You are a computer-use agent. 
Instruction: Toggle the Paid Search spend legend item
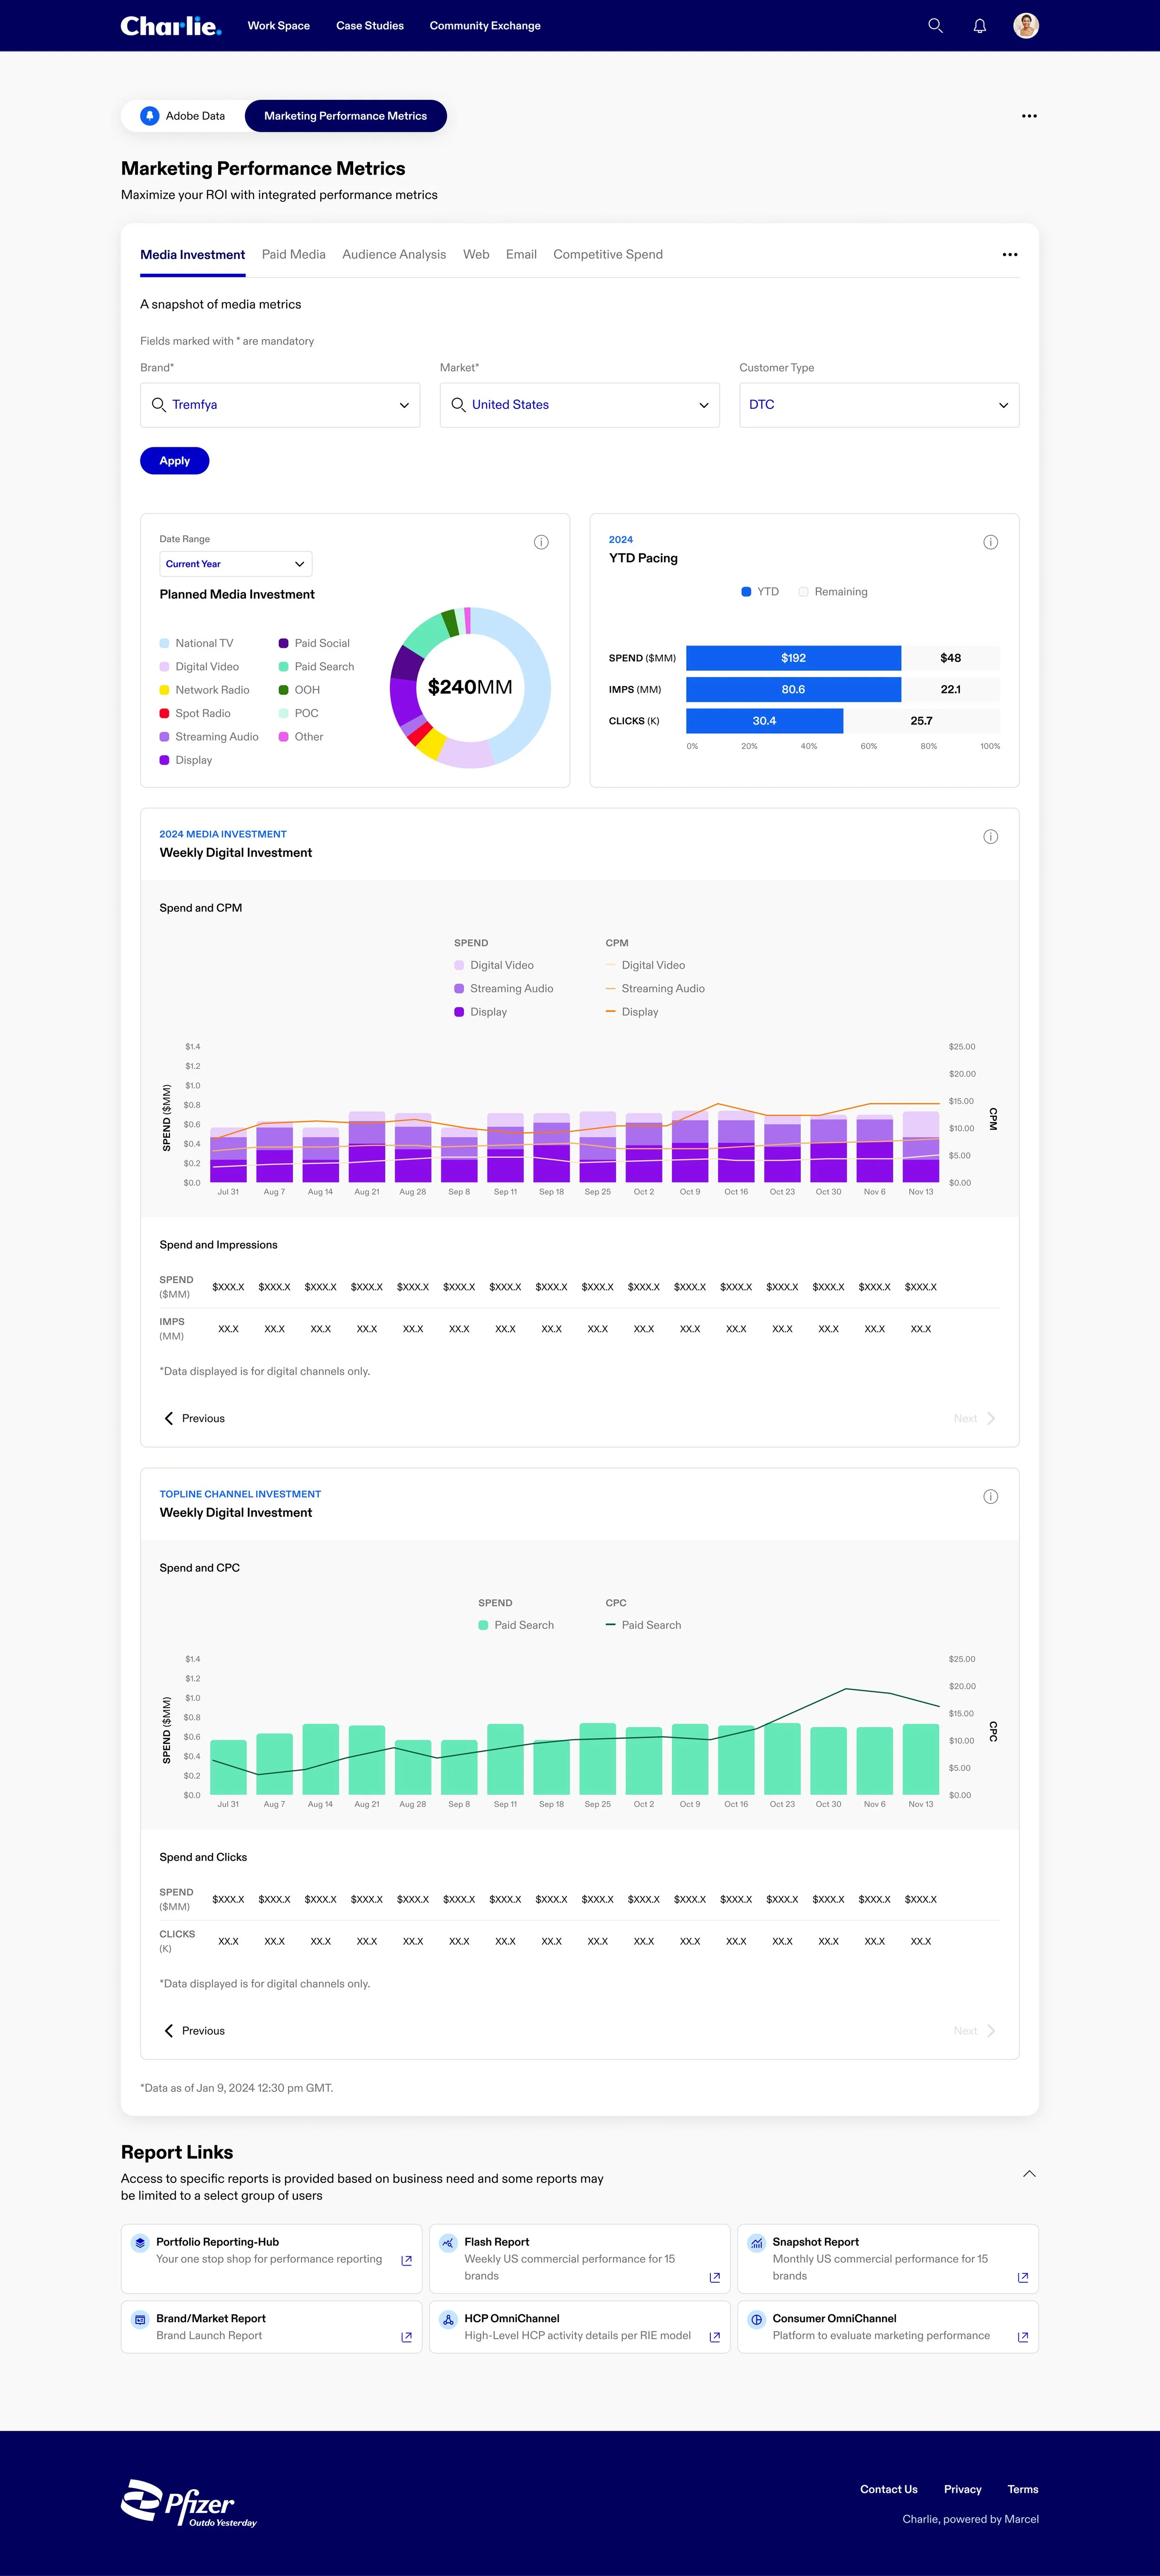(484, 1625)
